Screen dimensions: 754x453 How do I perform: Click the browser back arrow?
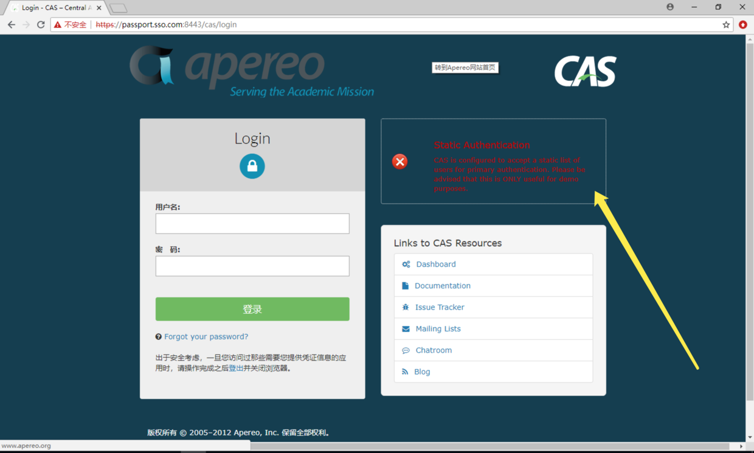coord(12,25)
